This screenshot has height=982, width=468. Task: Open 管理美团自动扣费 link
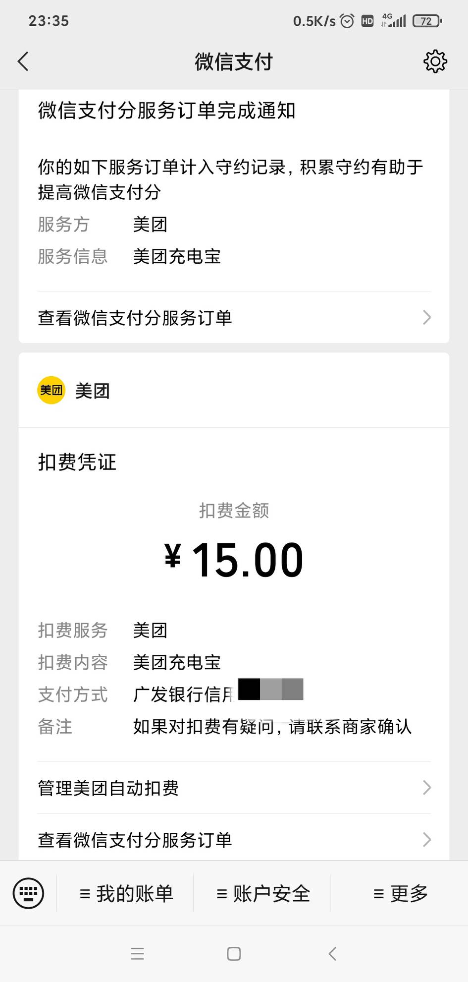[x=108, y=788]
